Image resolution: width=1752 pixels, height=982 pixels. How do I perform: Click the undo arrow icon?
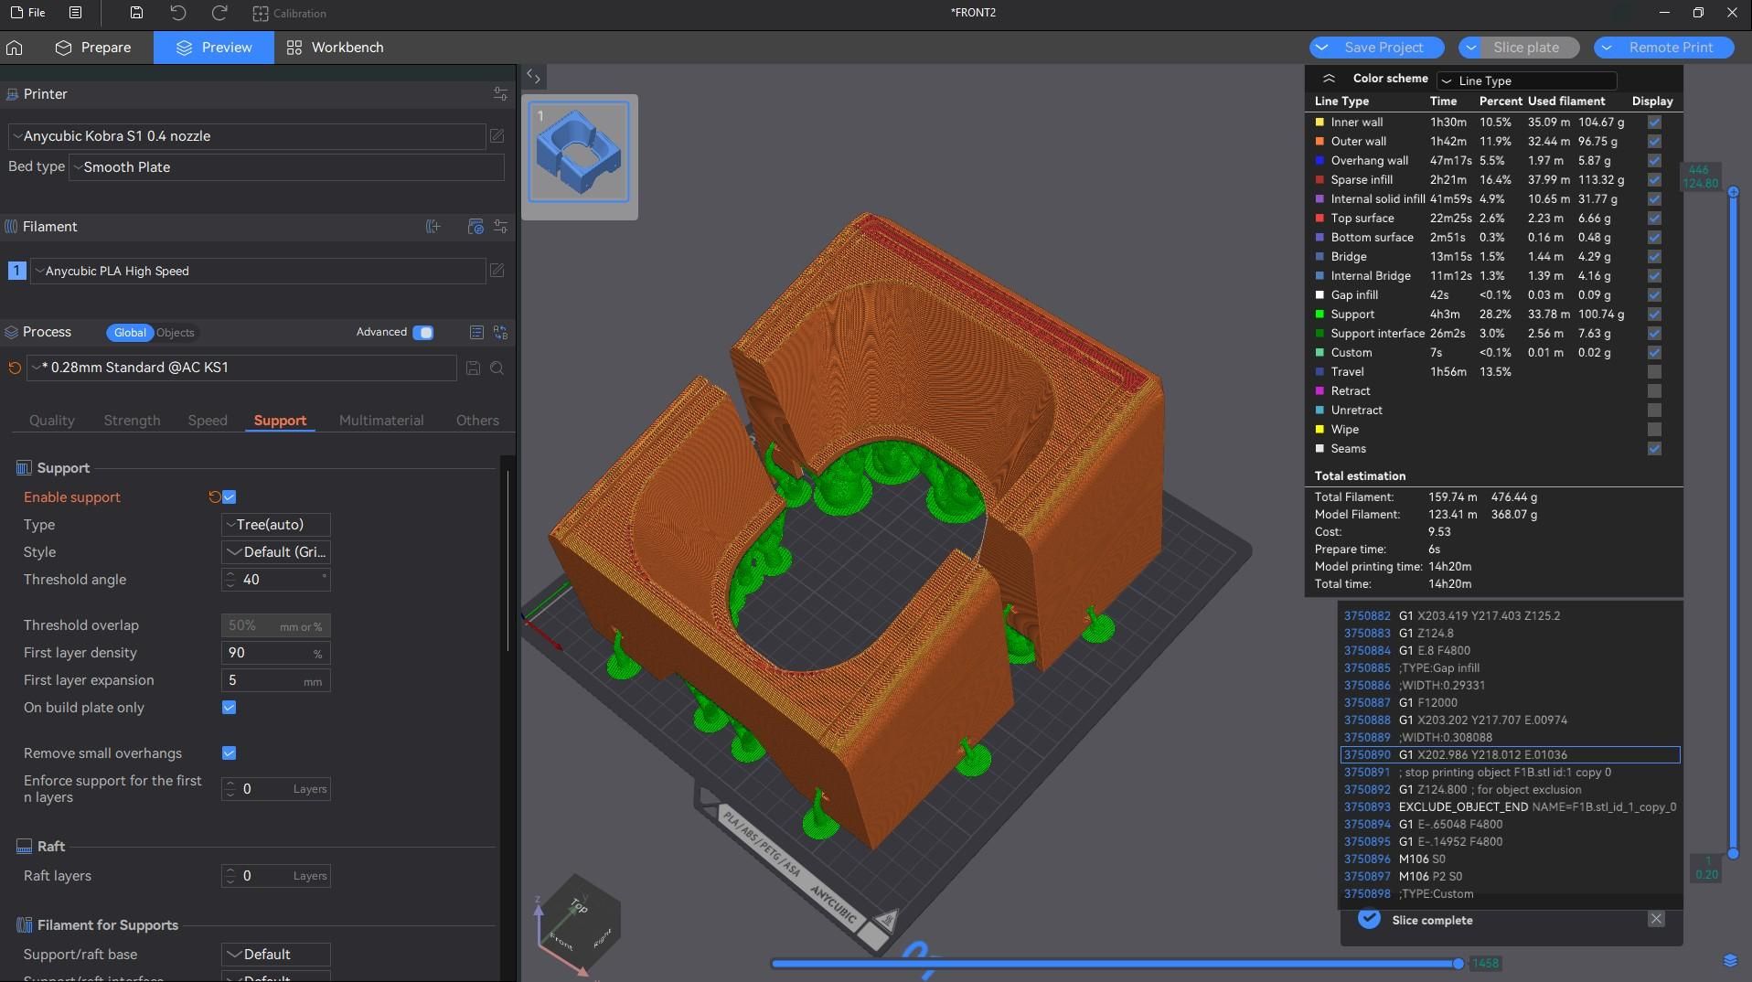(x=177, y=13)
